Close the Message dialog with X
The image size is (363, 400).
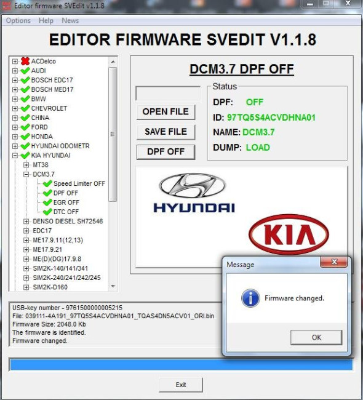pos(333,262)
